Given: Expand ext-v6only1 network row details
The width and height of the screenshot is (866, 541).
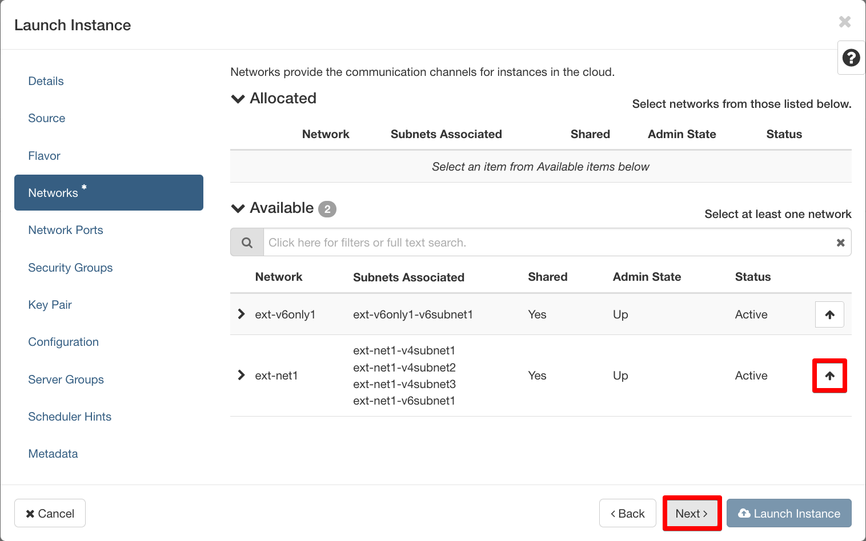Looking at the screenshot, I should (241, 314).
